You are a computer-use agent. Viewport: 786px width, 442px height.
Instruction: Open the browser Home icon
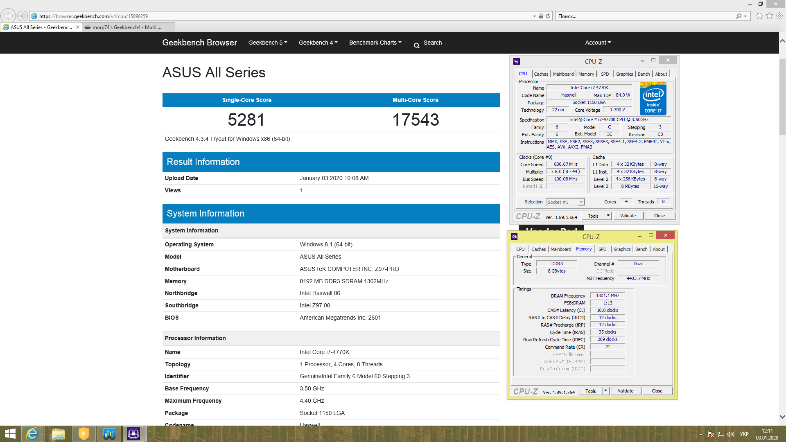[759, 16]
